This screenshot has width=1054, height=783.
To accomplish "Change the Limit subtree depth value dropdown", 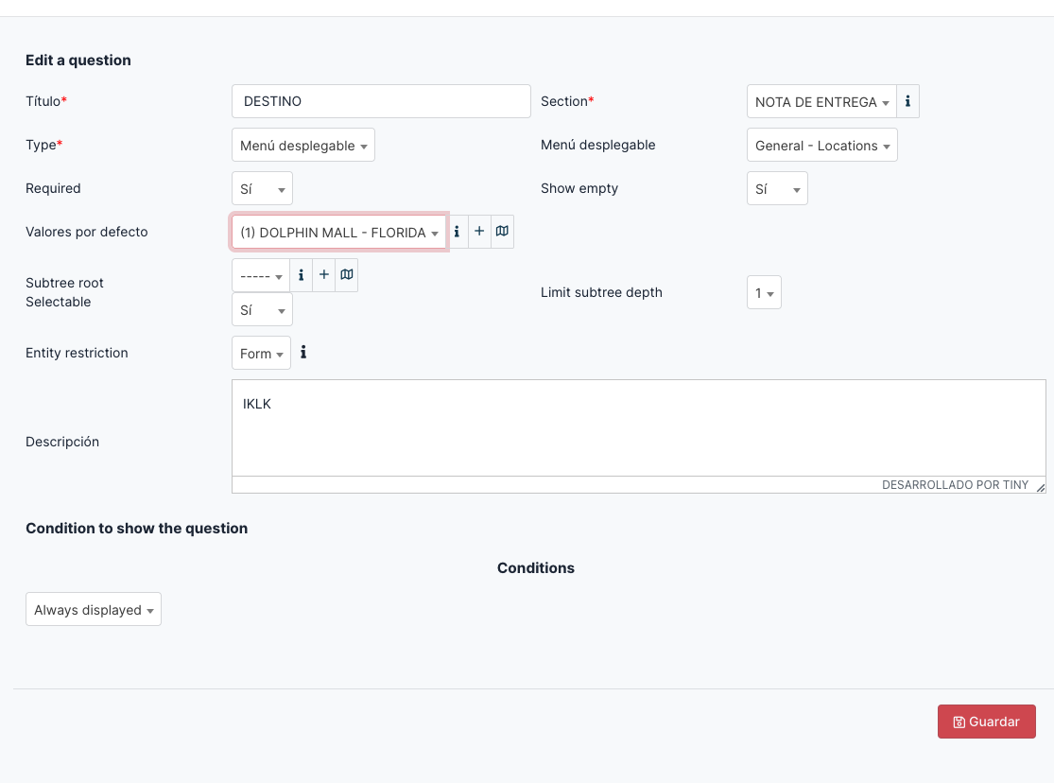I will (x=764, y=292).
